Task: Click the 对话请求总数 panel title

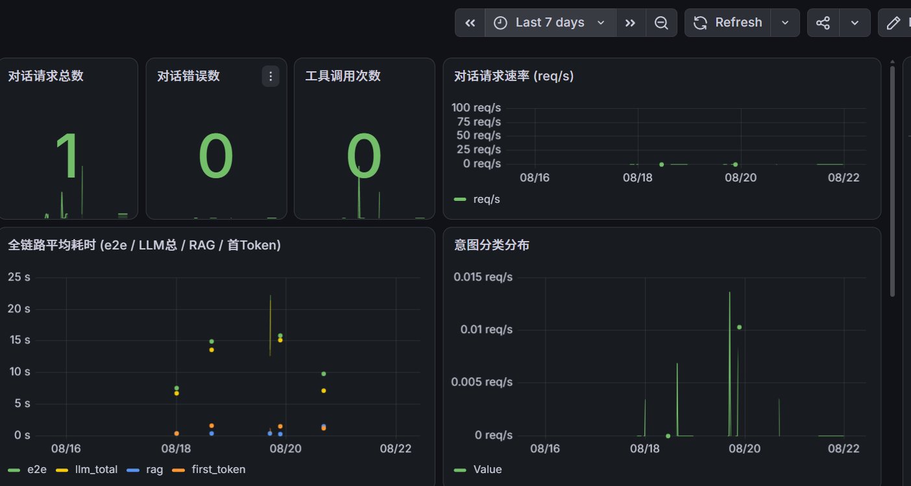Action: (46, 76)
